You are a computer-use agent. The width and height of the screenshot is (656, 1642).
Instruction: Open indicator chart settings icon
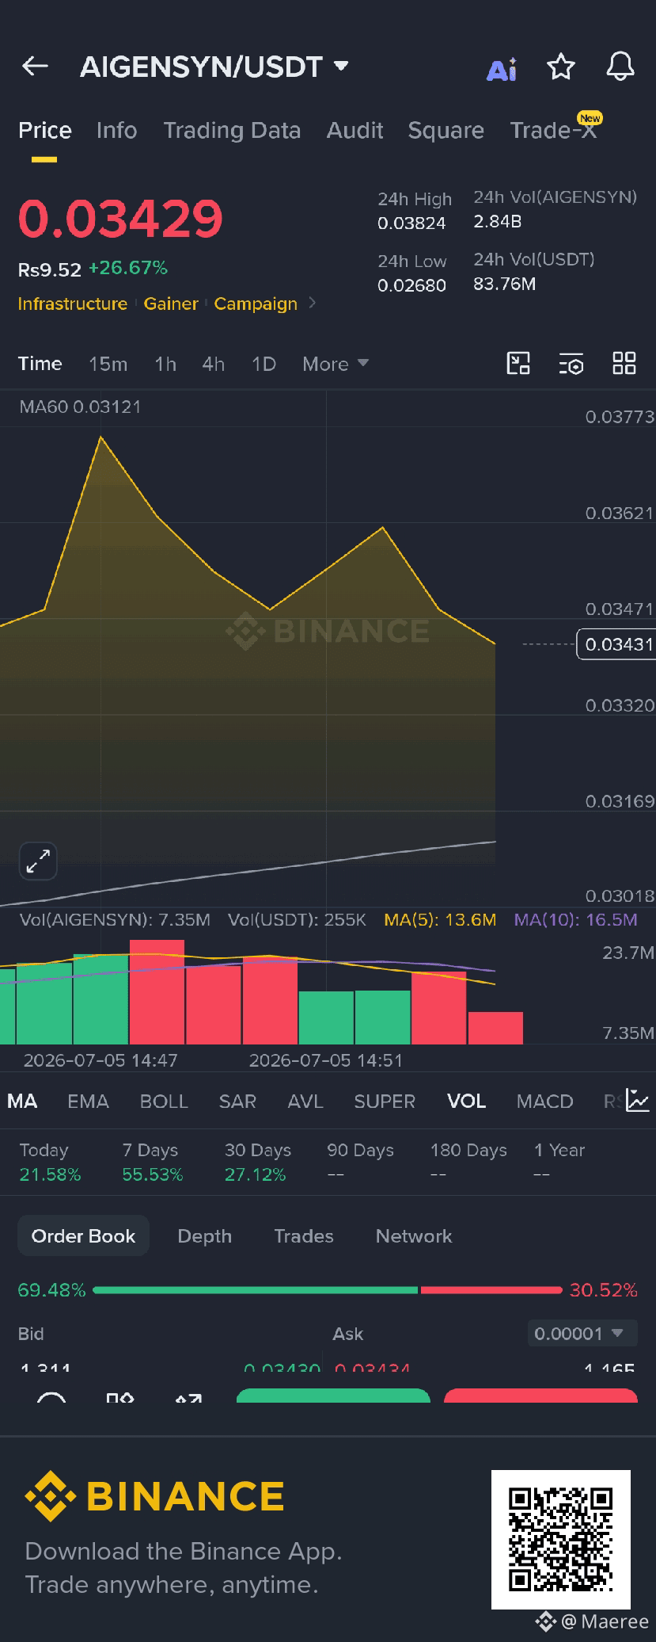638,1100
